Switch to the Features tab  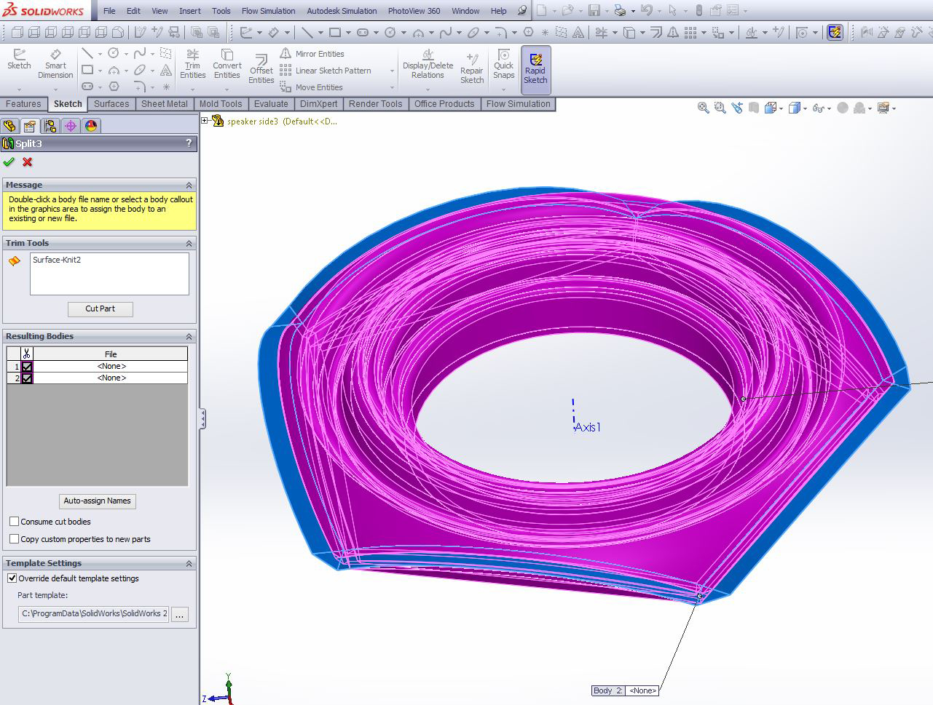coord(23,104)
